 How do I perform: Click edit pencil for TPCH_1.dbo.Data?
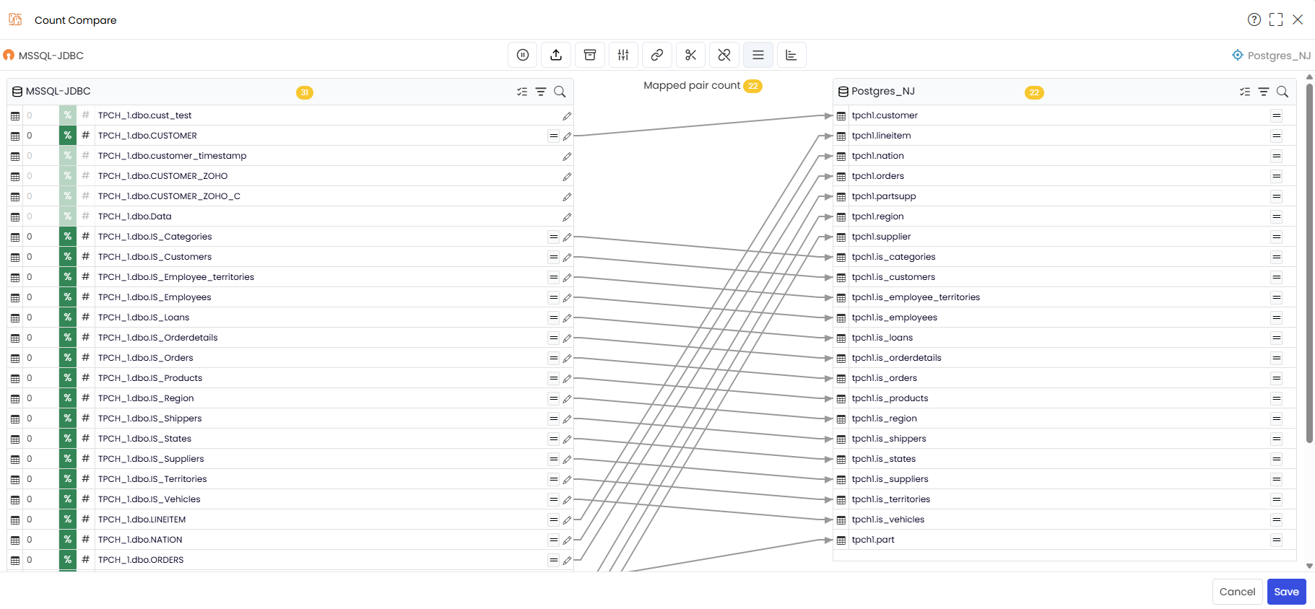[x=567, y=217]
